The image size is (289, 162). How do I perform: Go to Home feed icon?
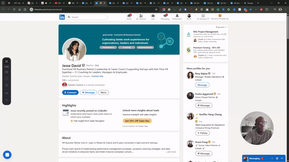(129, 17)
